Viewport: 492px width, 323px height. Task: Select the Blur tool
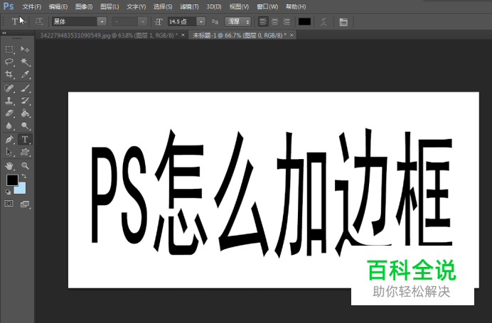pos(9,126)
